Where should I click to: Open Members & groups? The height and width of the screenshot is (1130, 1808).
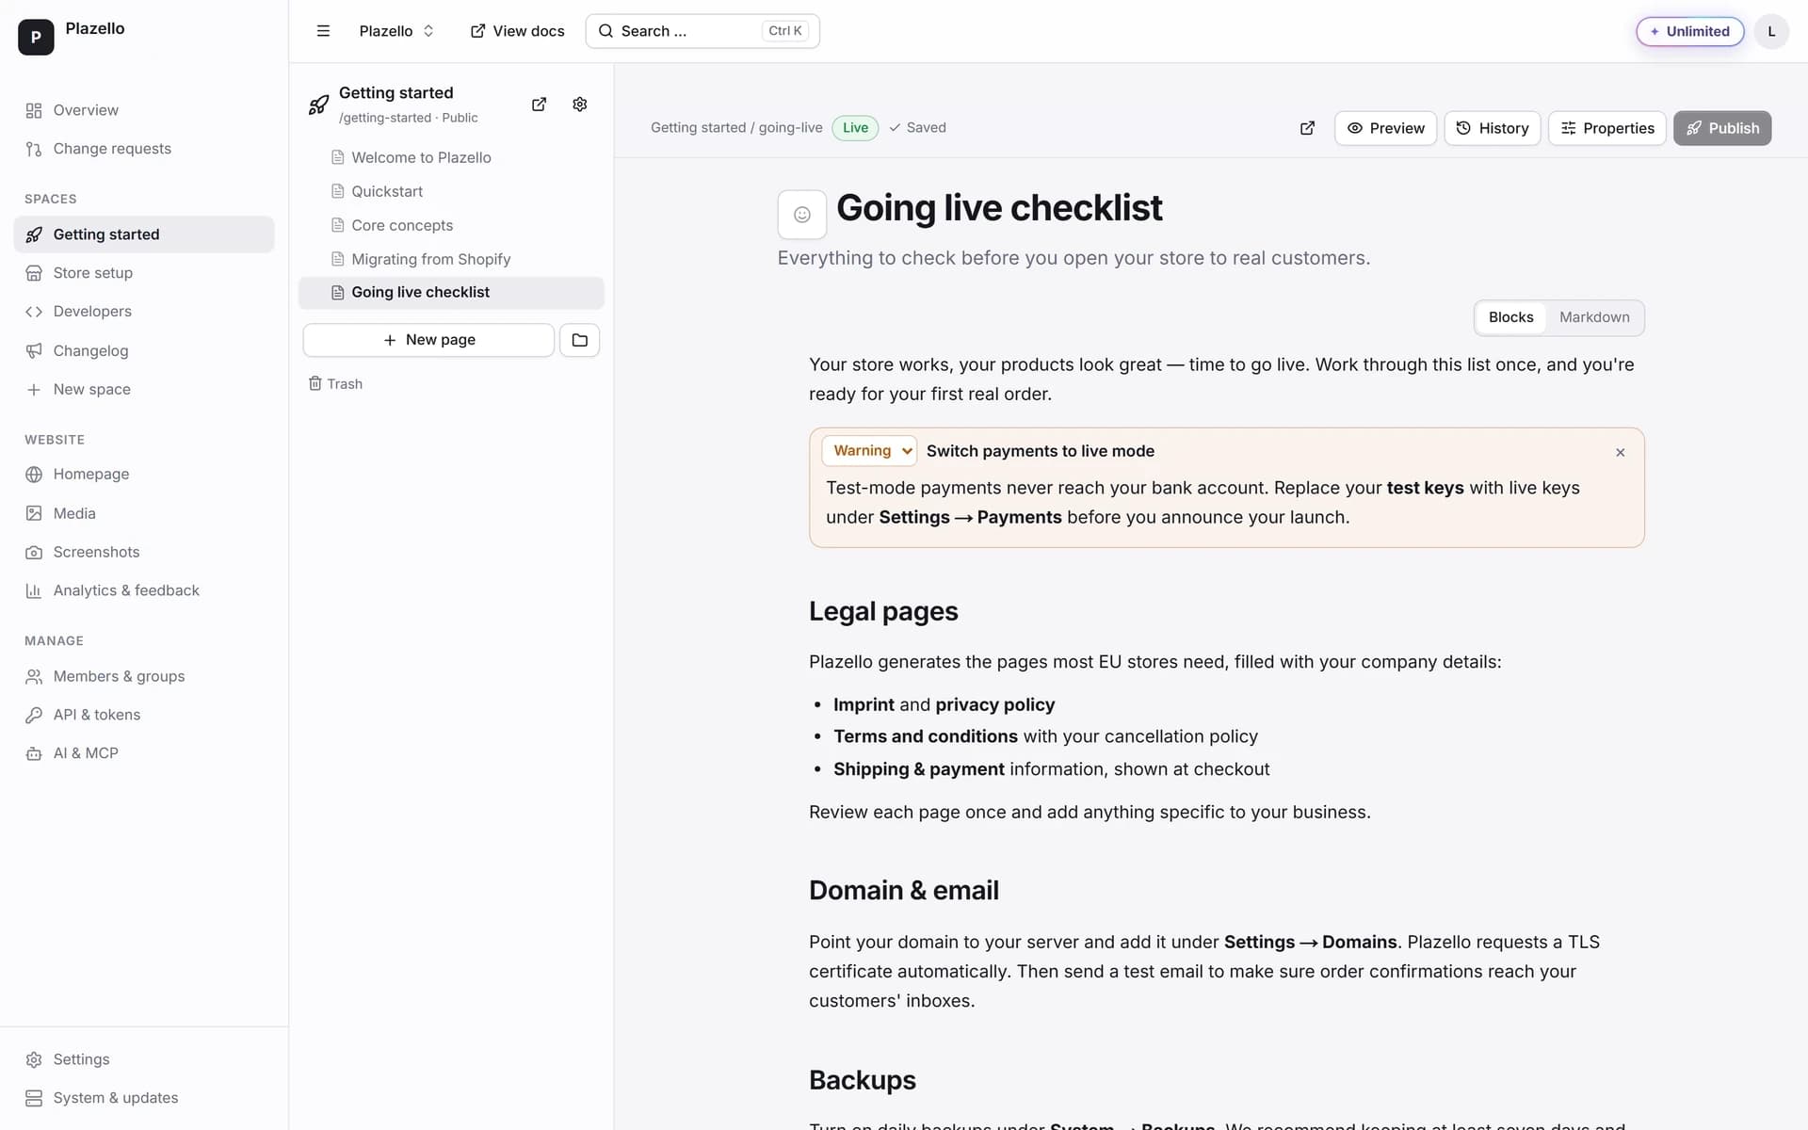pyautogui.click(x=144, y=677)
